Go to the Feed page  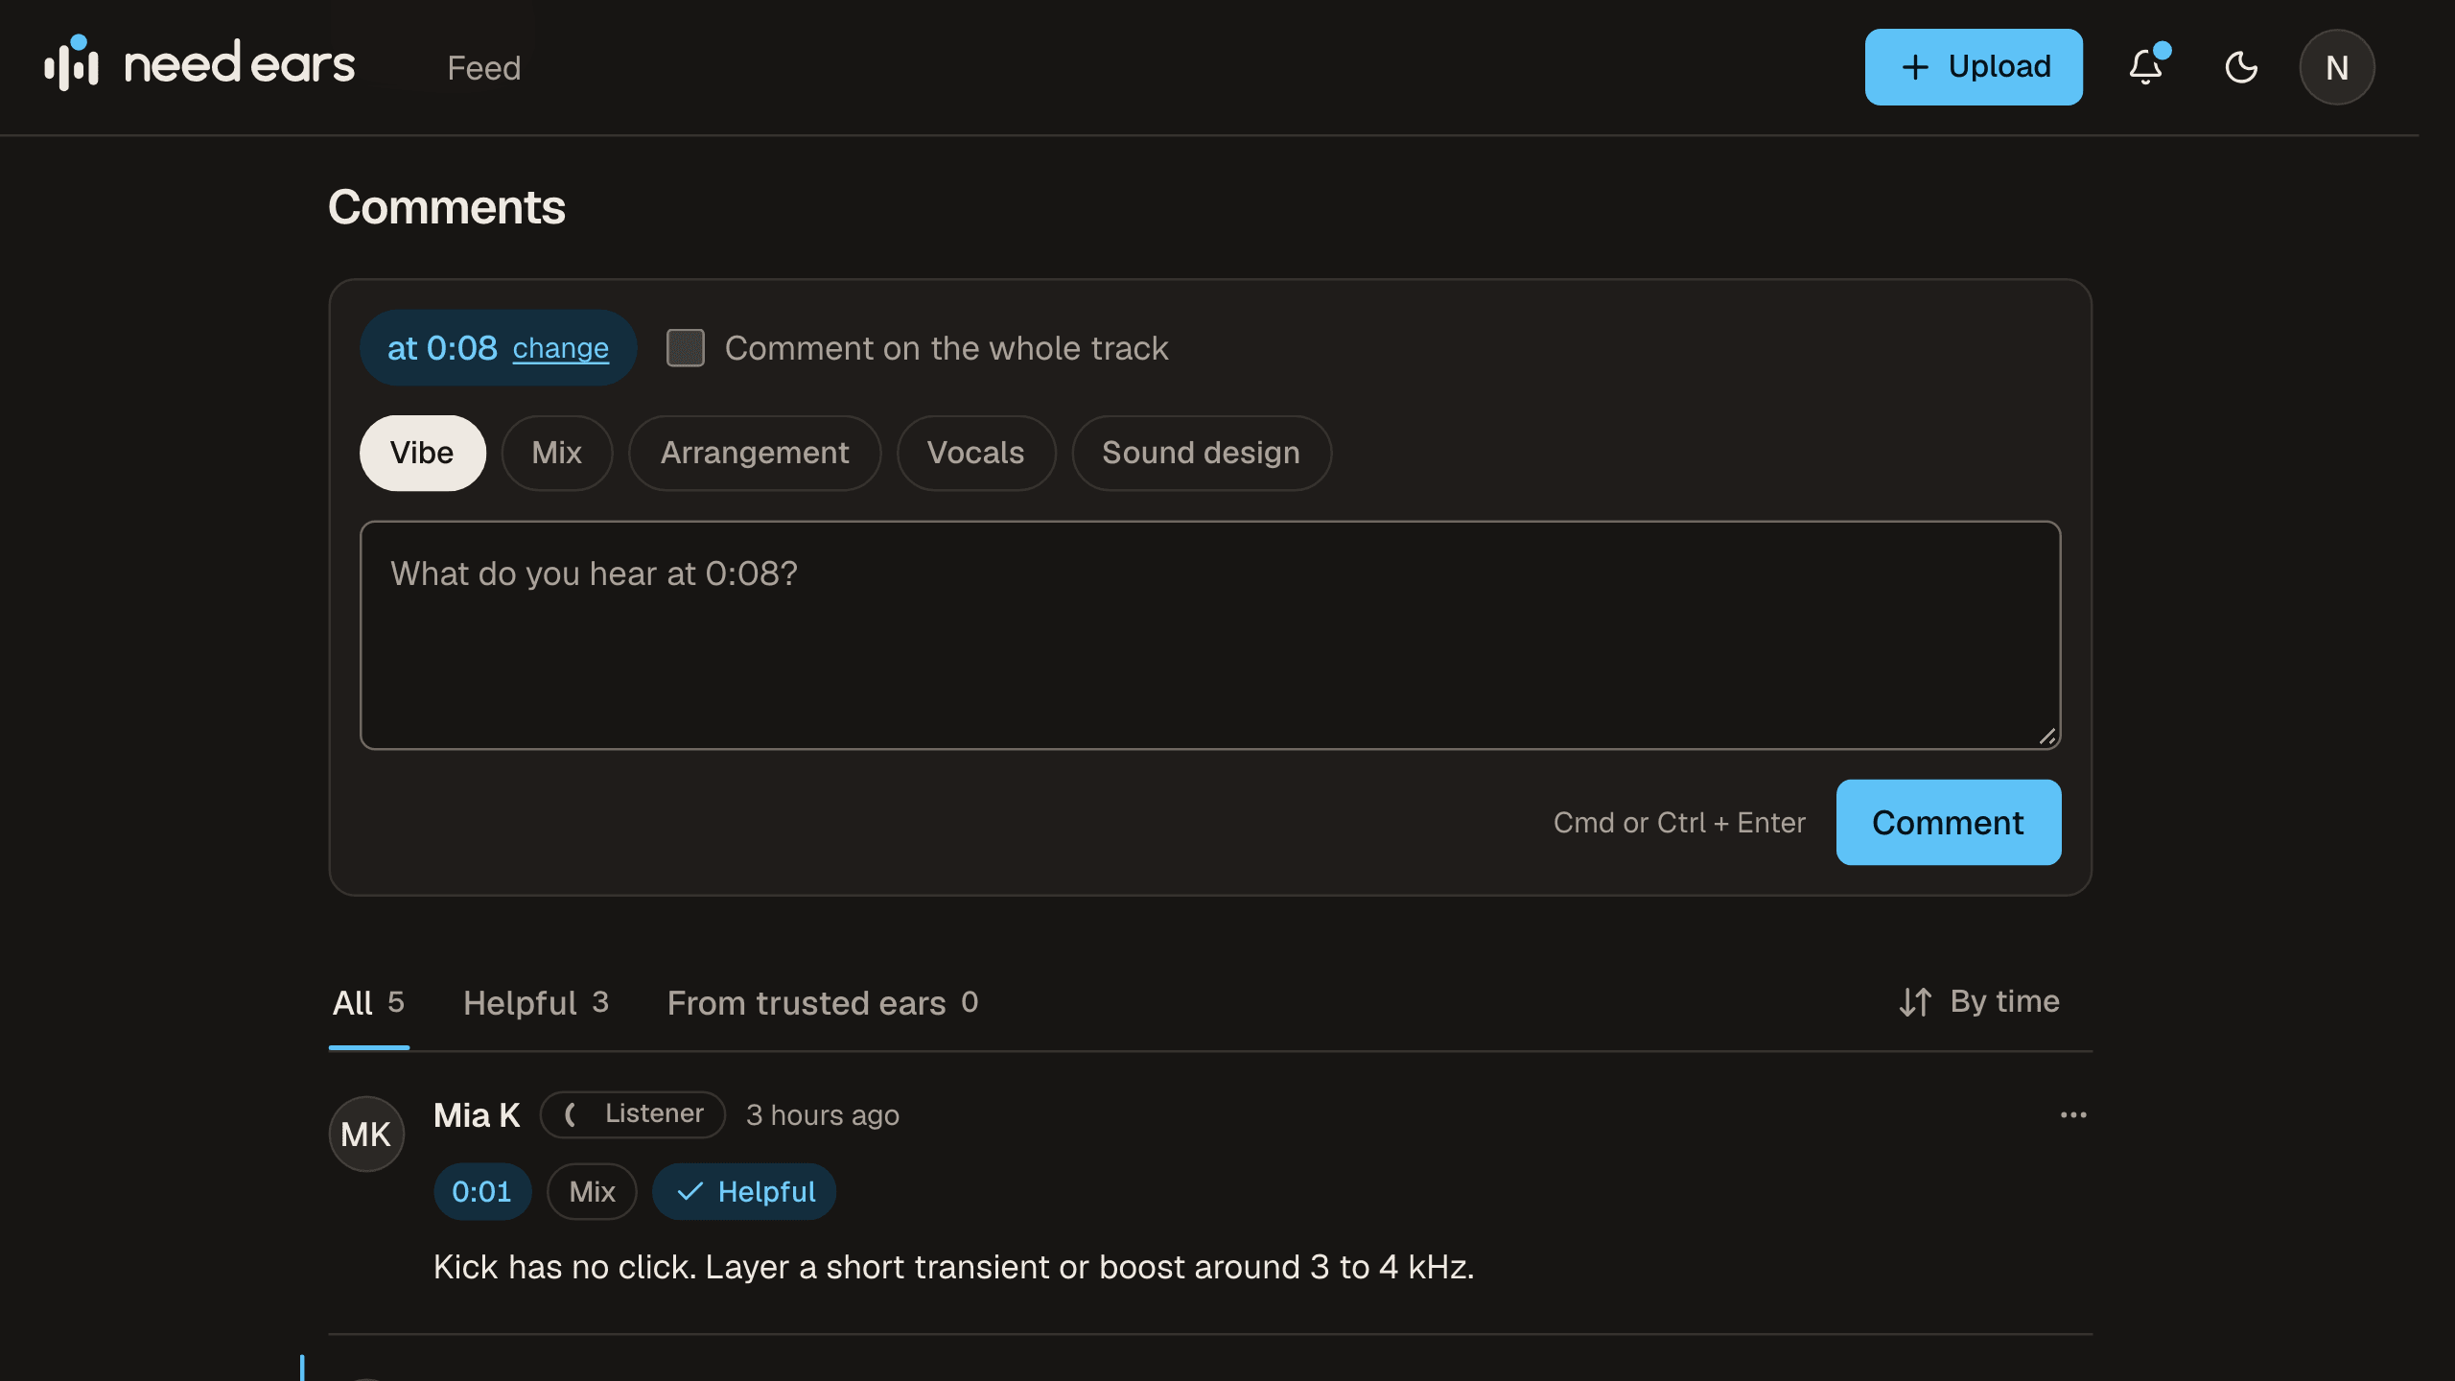tap(484, 68)
